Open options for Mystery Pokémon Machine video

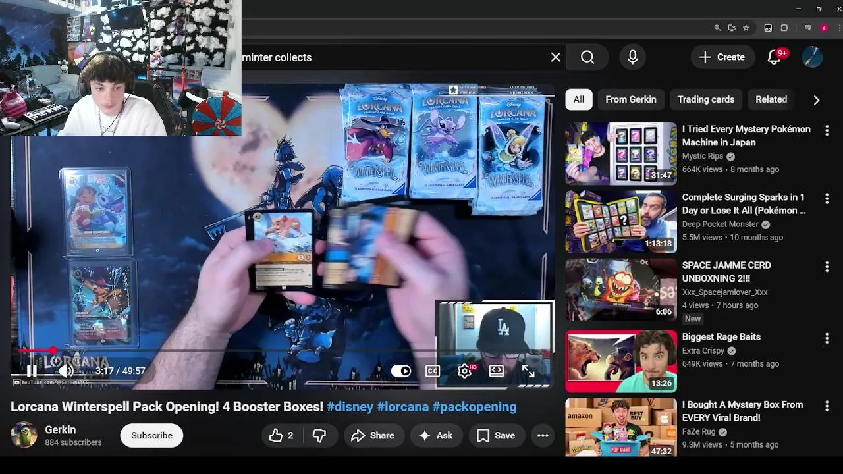click(x=827, y=130)
